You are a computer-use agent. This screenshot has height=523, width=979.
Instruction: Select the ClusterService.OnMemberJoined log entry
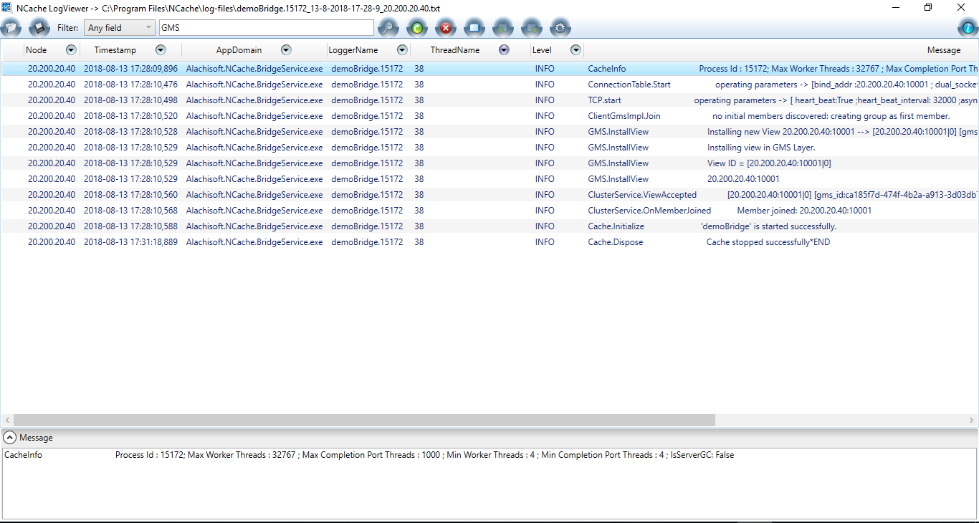pos(489,211)
